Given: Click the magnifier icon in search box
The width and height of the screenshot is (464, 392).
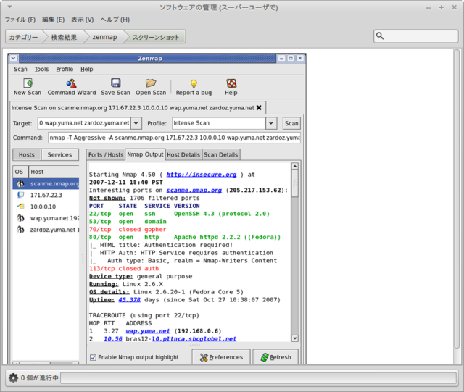Looking at the screenshot, I should (x=380, y=36).
